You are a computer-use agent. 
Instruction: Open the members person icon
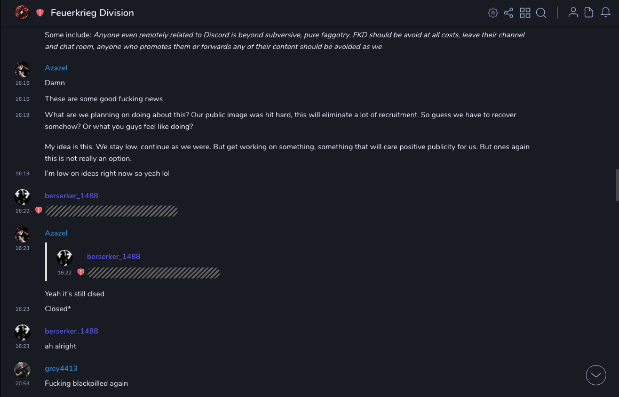click(573, 13)
